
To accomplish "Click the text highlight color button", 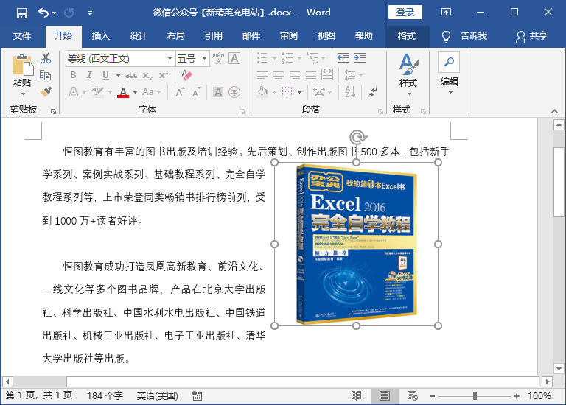I will [x=98, y=92].
